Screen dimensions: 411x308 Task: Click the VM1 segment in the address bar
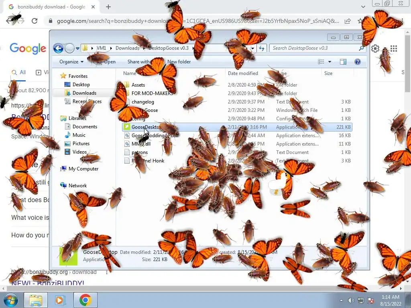(101, 48)
